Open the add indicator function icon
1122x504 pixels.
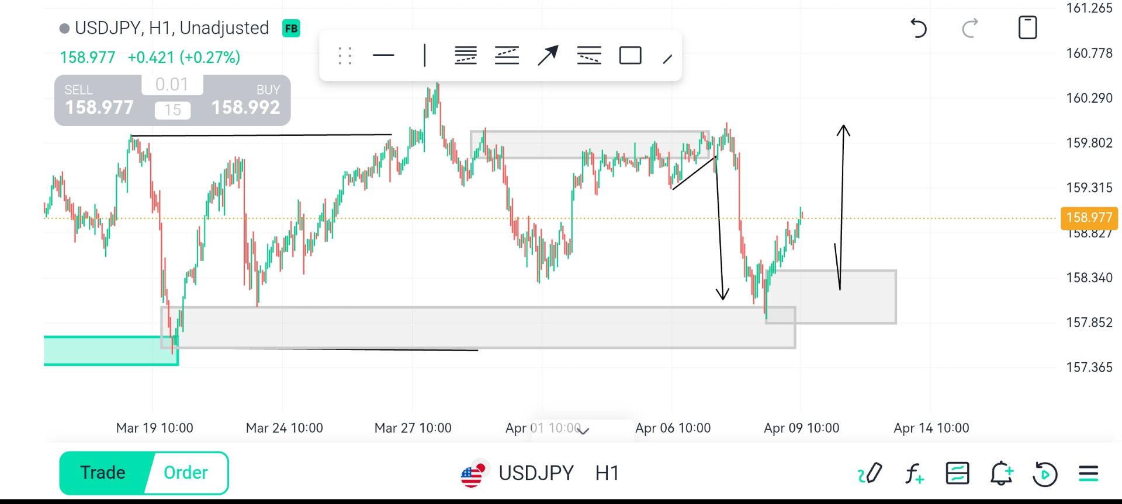913,473
